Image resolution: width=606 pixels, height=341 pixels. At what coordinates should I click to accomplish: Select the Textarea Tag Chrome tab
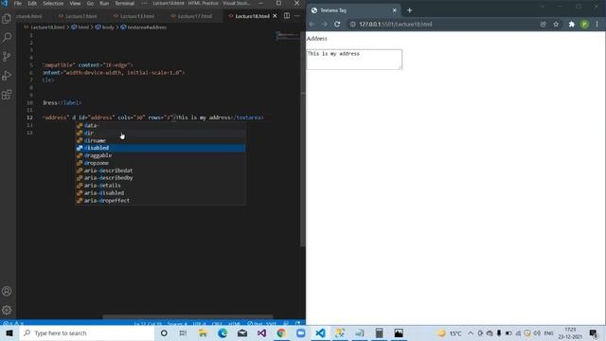[x=354, y=10]
